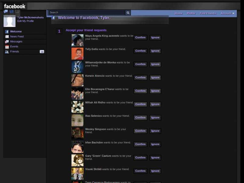The width and height of the screenshot is (244, 183).
Task: Confirm Elio Bocanegra C'harur's friend request
Action: tap(140, 91)
